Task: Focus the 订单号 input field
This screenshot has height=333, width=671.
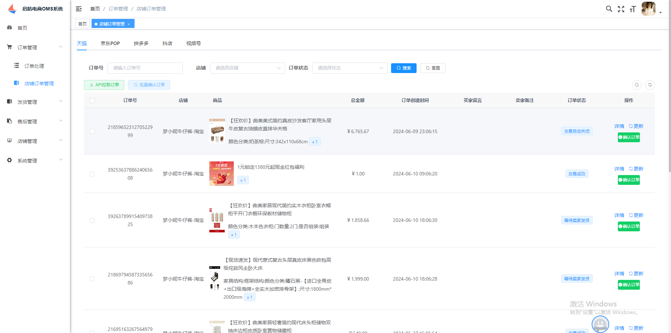Action: [145, 68]
